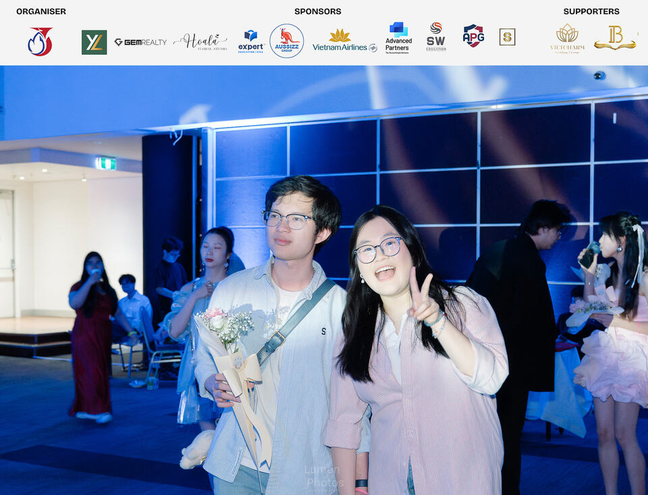Open the event photo of the couple
This screenshot has width=648, height=495.
(324, 280)
